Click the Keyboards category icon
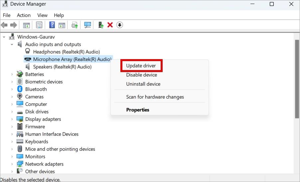The width and height of the screenshot is (300, 182). [20, 141]
